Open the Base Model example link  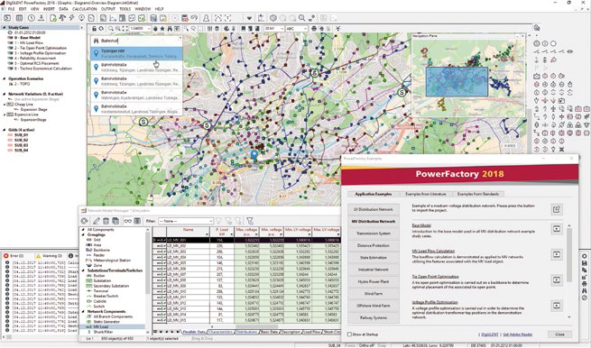421,225
